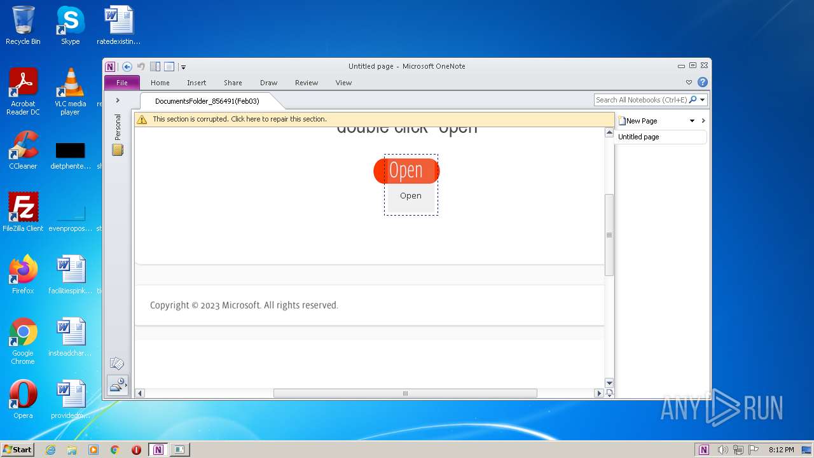Click the volume speaker tray icon

pyautogui.click(x=722, y=450)
